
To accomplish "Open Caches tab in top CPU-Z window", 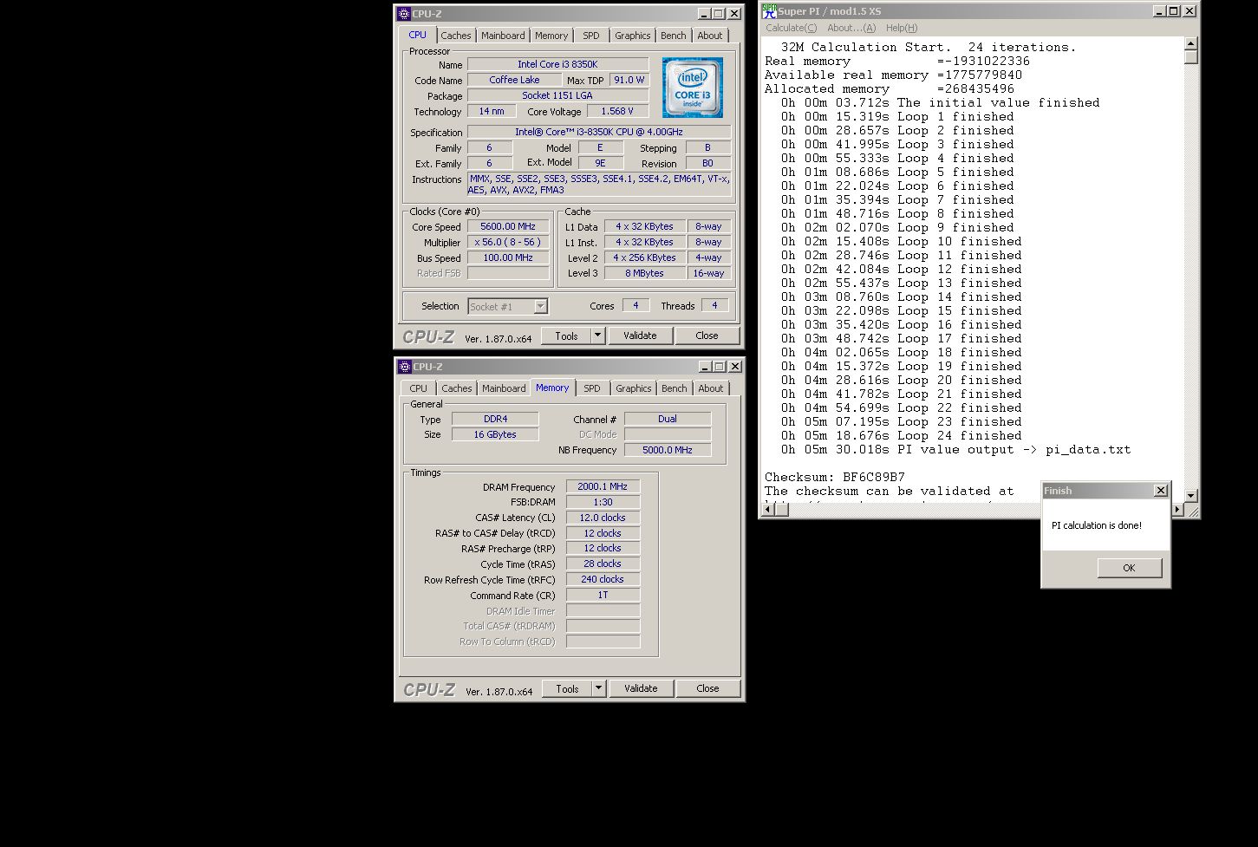I will [x=455, y=36].
